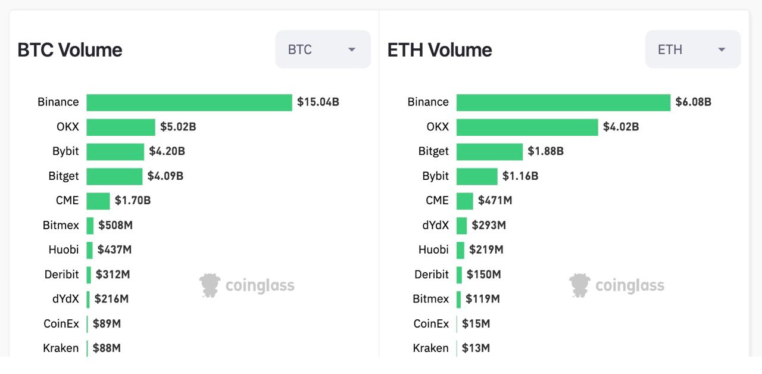Click the Bybit label on BTC chart

pyautogui.click(x=65, y=151)
